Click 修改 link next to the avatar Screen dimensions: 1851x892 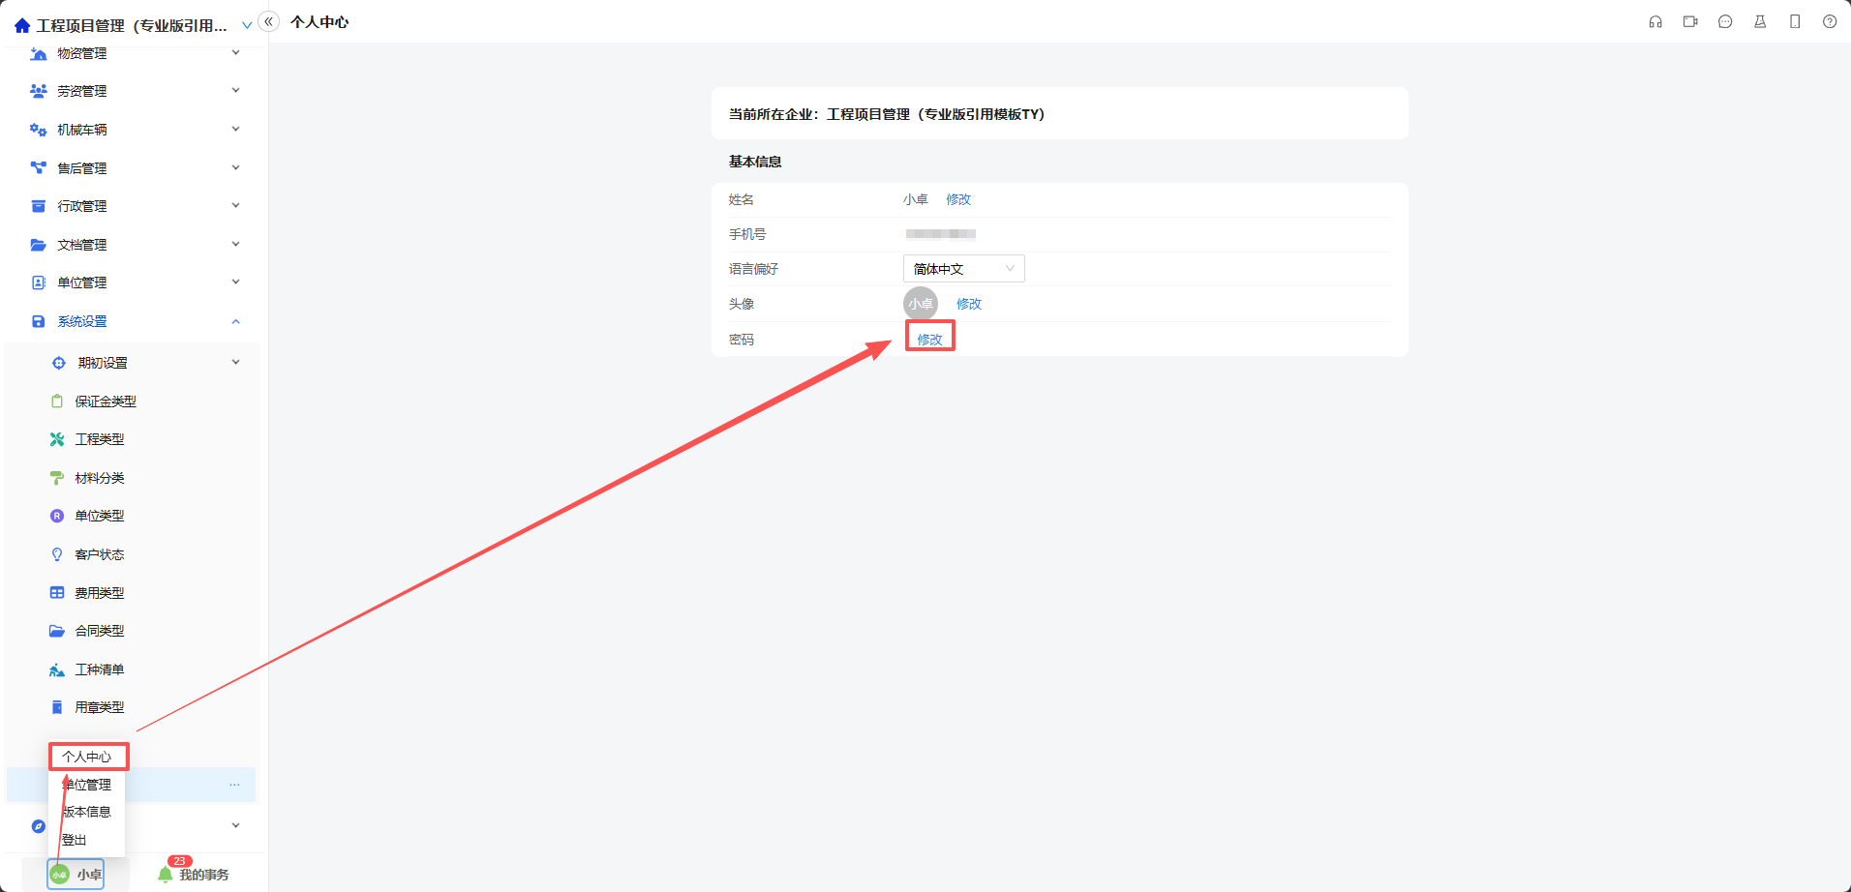tap(969, 304)
